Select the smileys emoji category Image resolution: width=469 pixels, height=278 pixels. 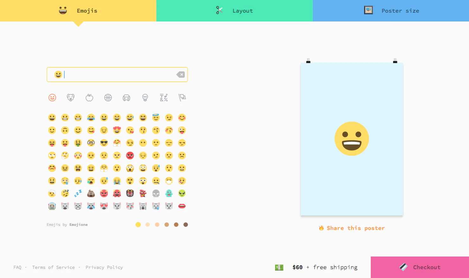52,98
